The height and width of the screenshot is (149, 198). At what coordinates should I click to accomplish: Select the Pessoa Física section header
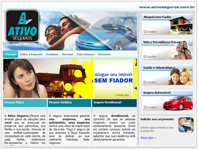25,103
